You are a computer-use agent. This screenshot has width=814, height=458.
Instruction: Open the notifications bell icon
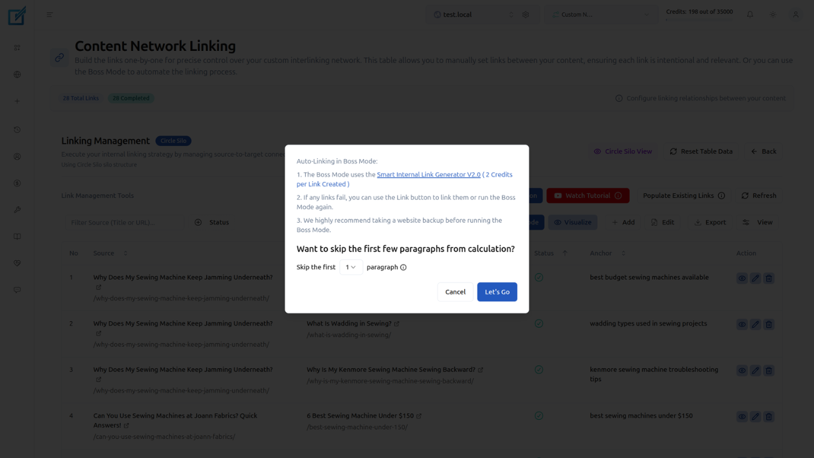tap(750, 14)
